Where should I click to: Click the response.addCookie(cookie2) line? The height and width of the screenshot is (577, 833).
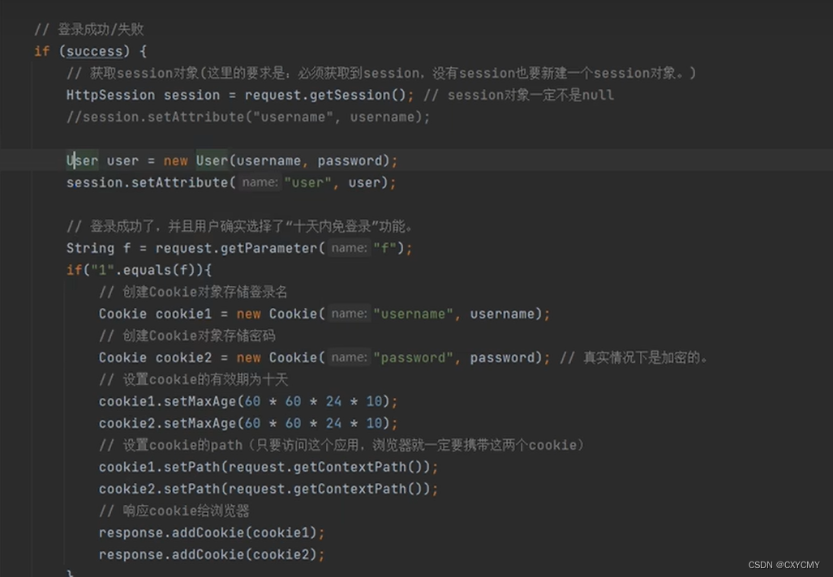pos(211,554)
